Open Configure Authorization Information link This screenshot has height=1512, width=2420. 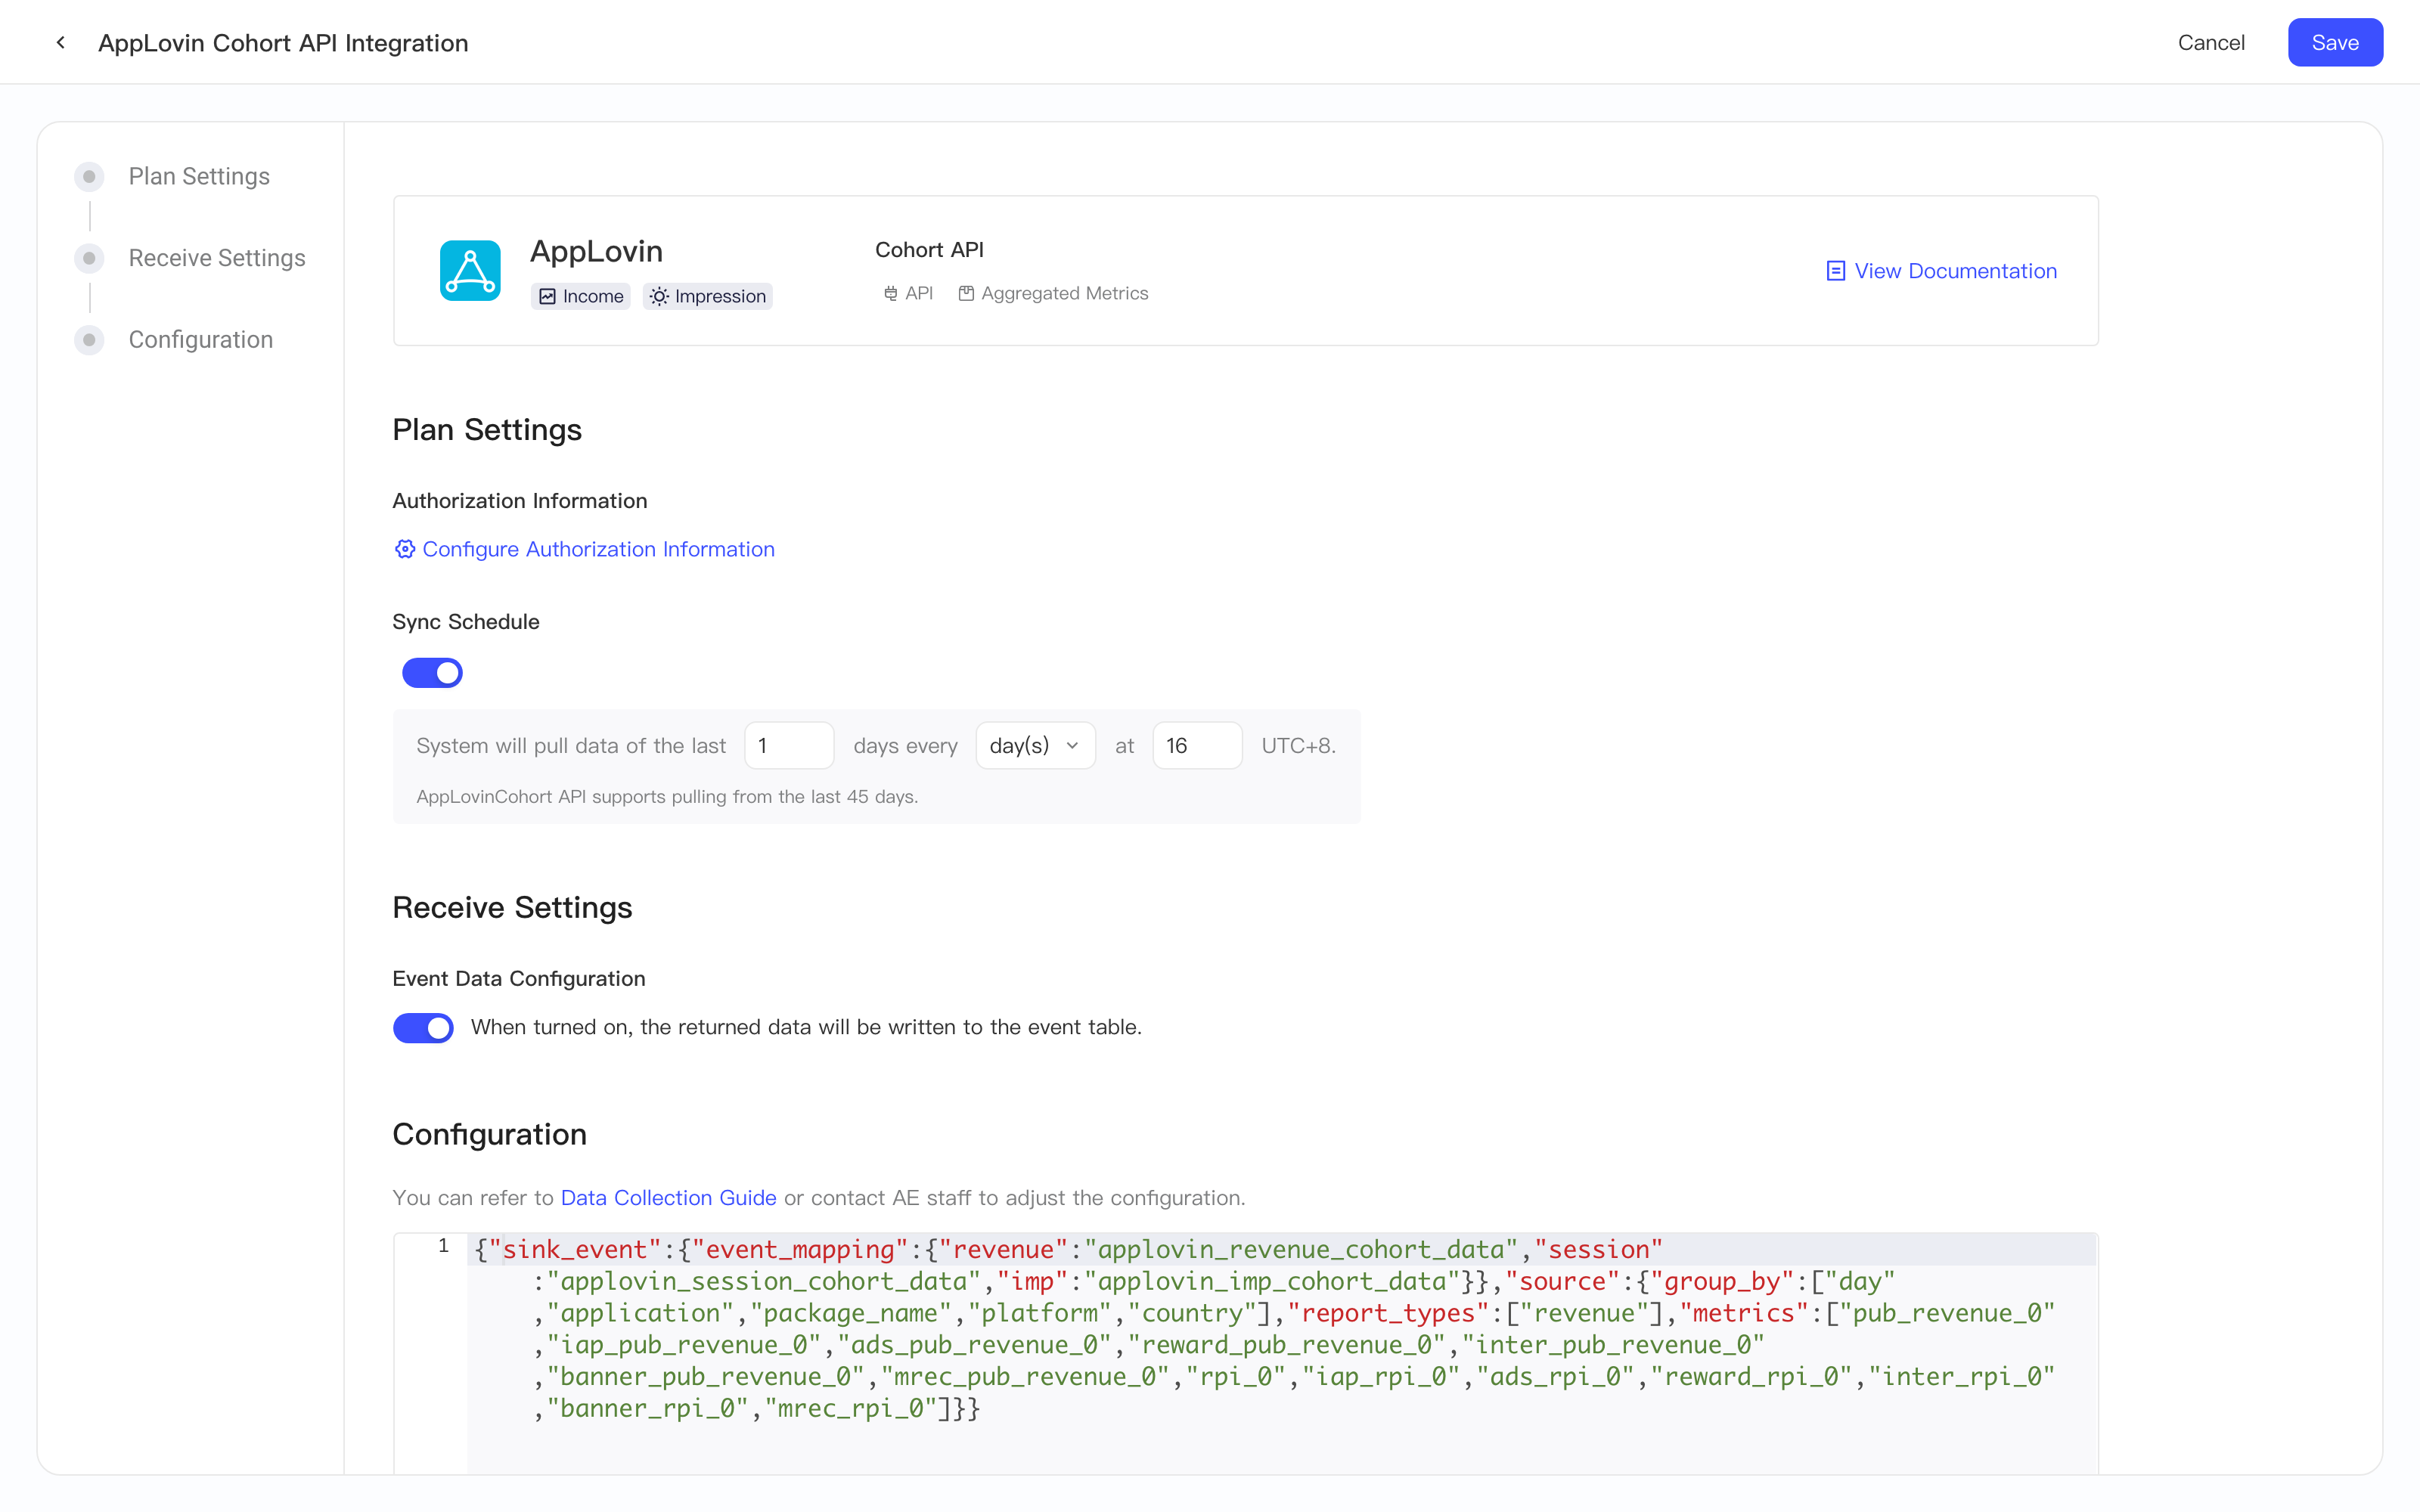click(598, 549)
